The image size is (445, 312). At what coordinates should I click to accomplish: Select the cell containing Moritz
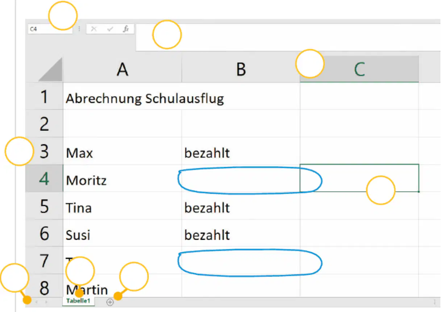point(122,179)
